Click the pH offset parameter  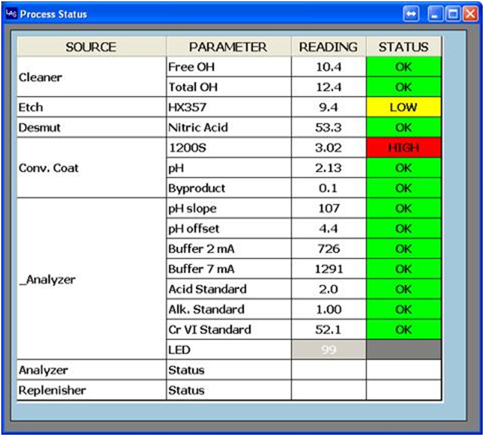tap(229, 229)
